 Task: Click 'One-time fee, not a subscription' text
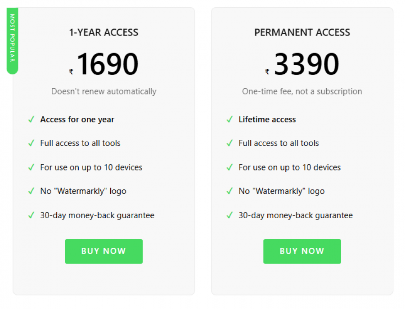(x=302, y=91)
